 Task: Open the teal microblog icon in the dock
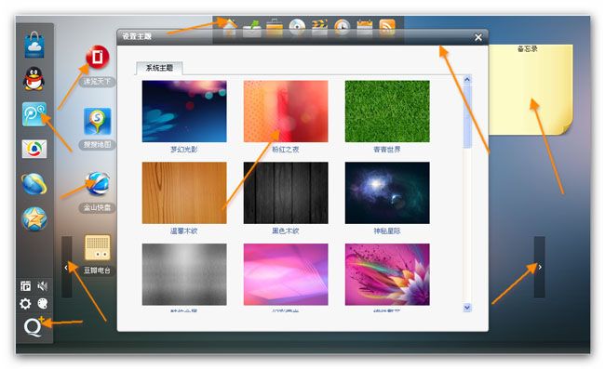click(x=34, y=114)
